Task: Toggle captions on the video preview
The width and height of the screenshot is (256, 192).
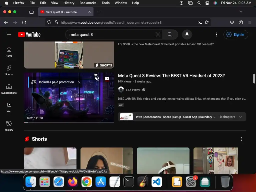Action: pos(107,79)
